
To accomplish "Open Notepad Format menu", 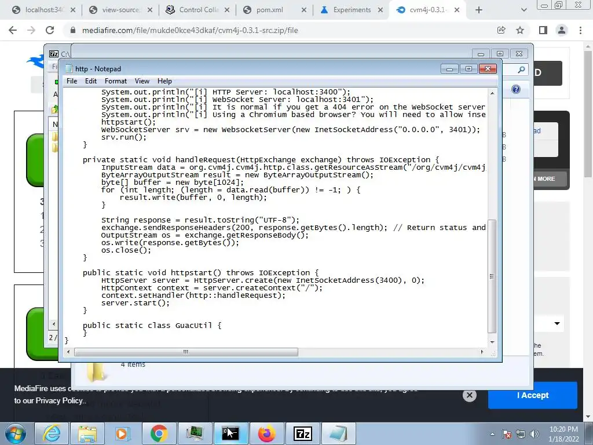I will click(x=116, y=81).
